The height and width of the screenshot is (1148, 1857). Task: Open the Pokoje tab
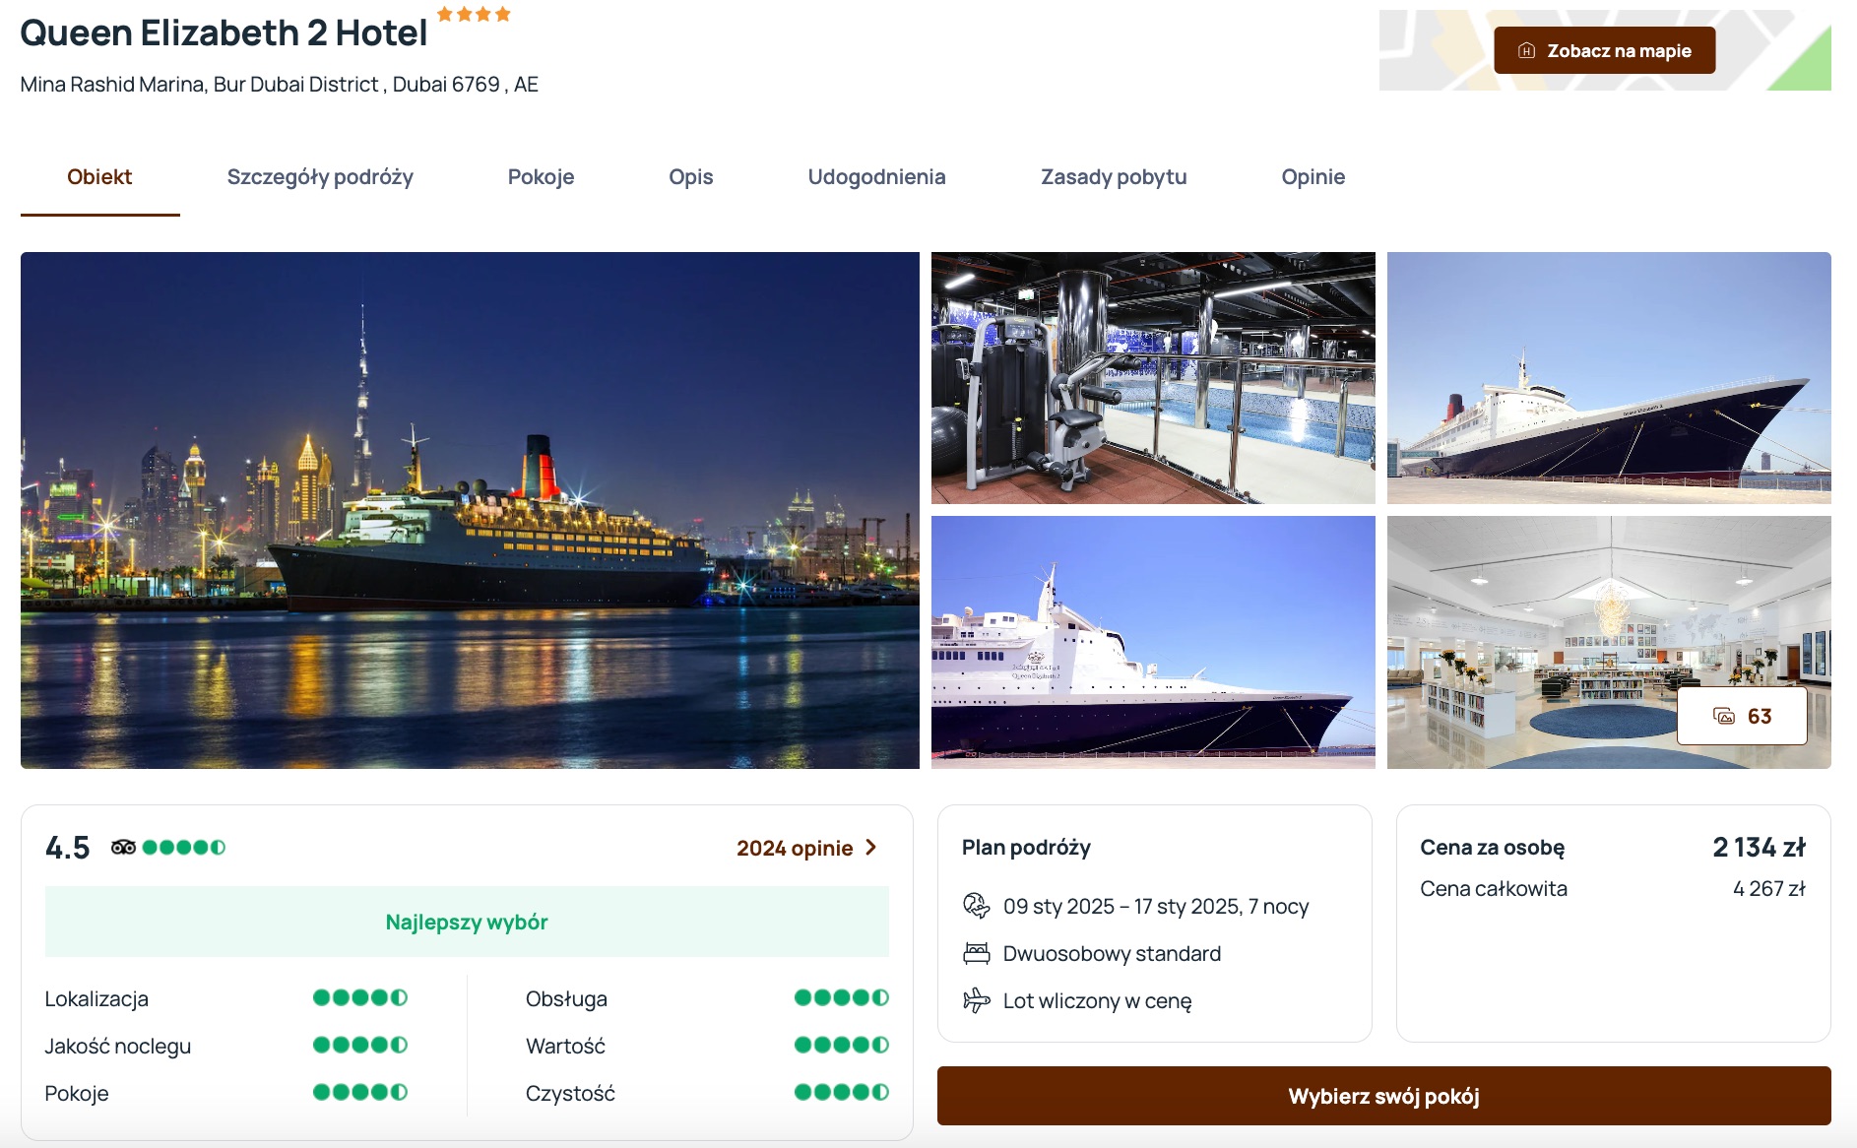pos(541,177)
